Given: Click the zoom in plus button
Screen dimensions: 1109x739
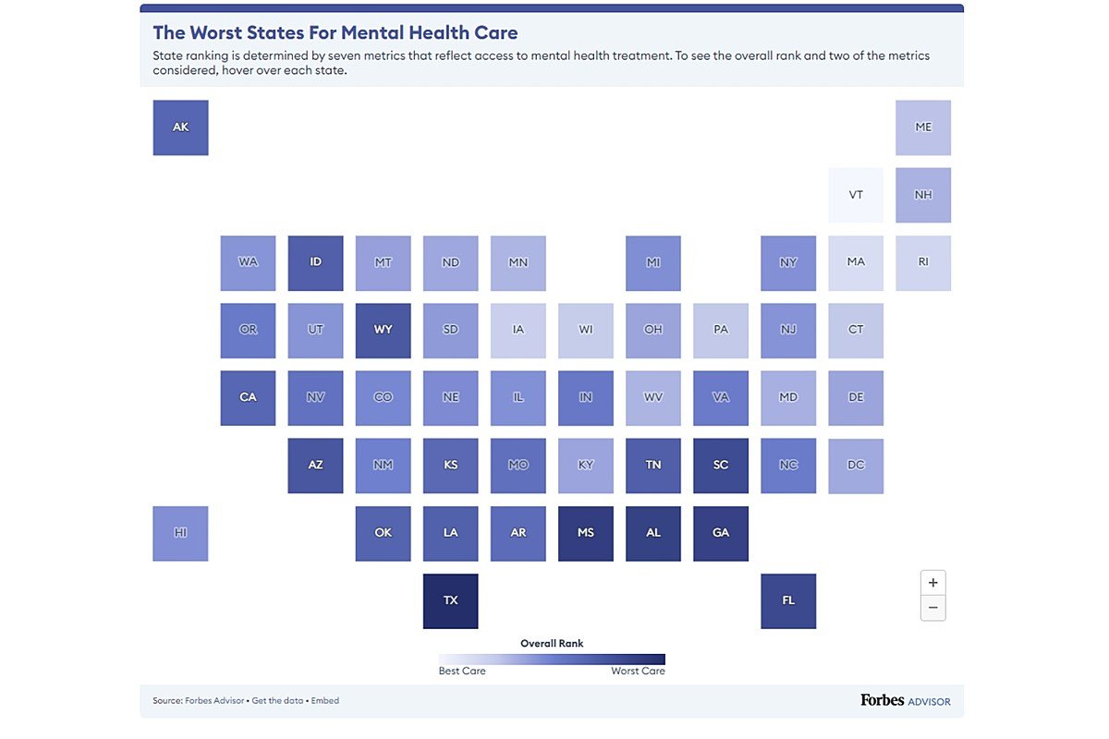Looking at the screenshot, I should click(x=933, y=583).
